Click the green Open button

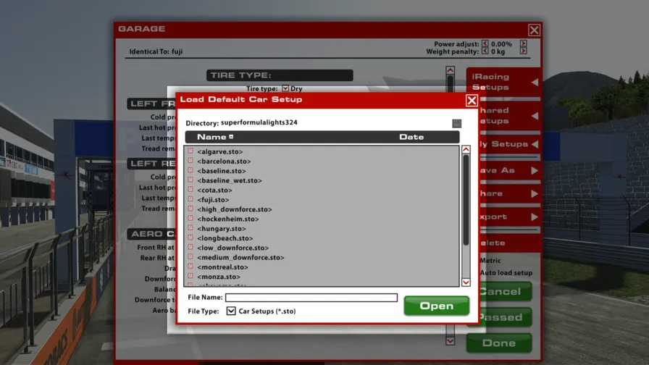pos(436,306)
